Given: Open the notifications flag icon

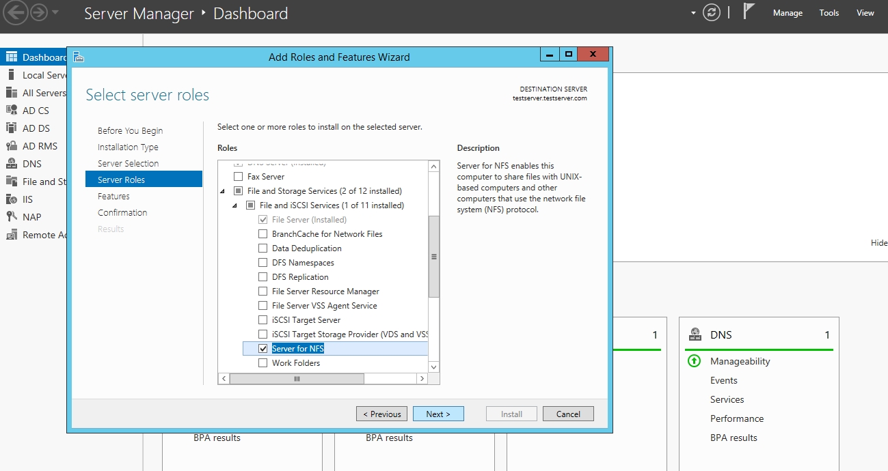Looking at the screenshot, I should click(x=749, y=12).
